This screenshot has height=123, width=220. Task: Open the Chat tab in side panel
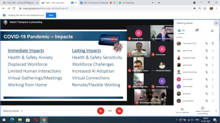pos(197,30)
